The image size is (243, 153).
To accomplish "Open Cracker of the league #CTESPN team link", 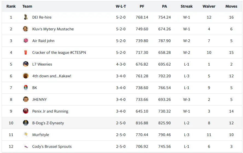I will click(59, 52).
